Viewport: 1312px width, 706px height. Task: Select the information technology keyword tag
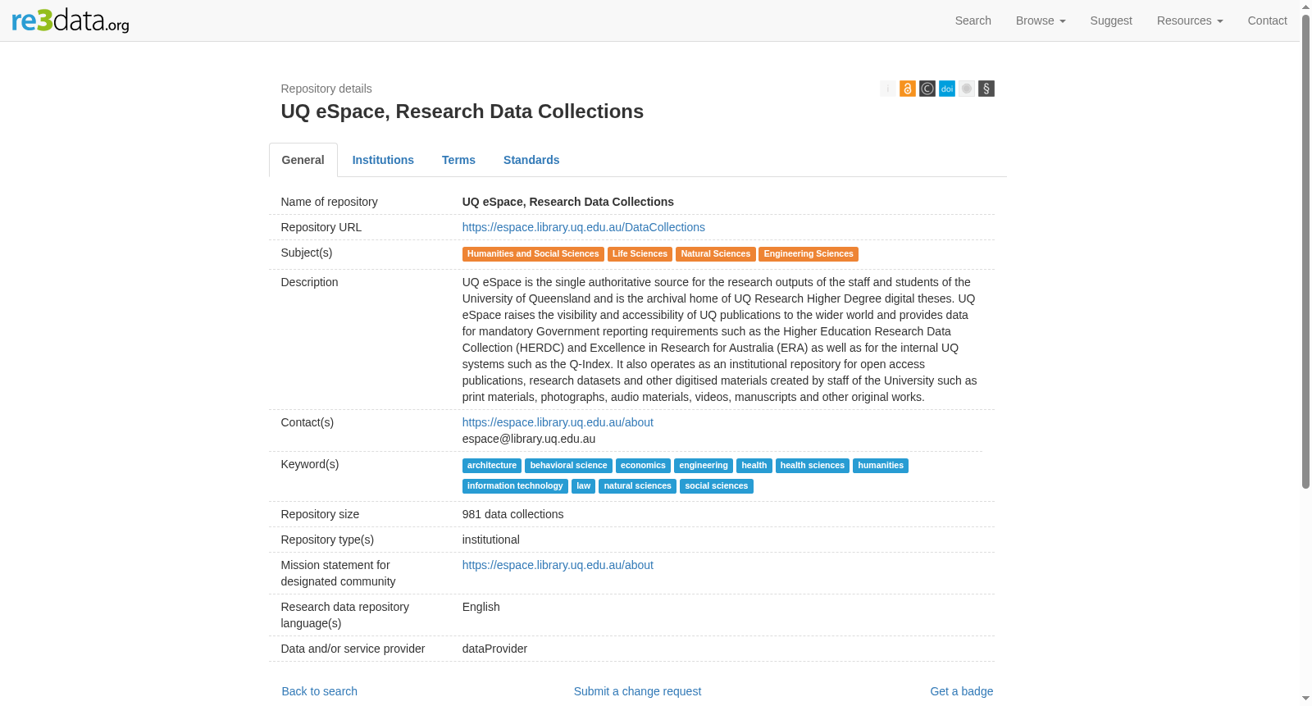pos(515,486)
